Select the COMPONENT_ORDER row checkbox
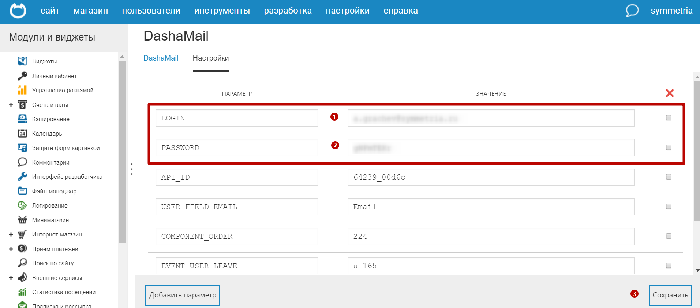The width and height of the screenshot is (700, 308). (x=669, y=236)
